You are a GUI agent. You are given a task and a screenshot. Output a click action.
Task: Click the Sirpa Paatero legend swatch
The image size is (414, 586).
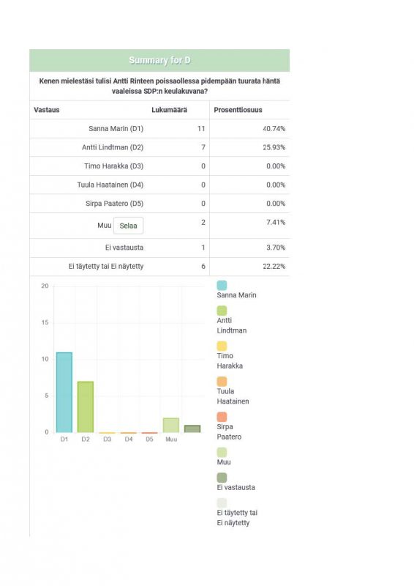point(222,417)
